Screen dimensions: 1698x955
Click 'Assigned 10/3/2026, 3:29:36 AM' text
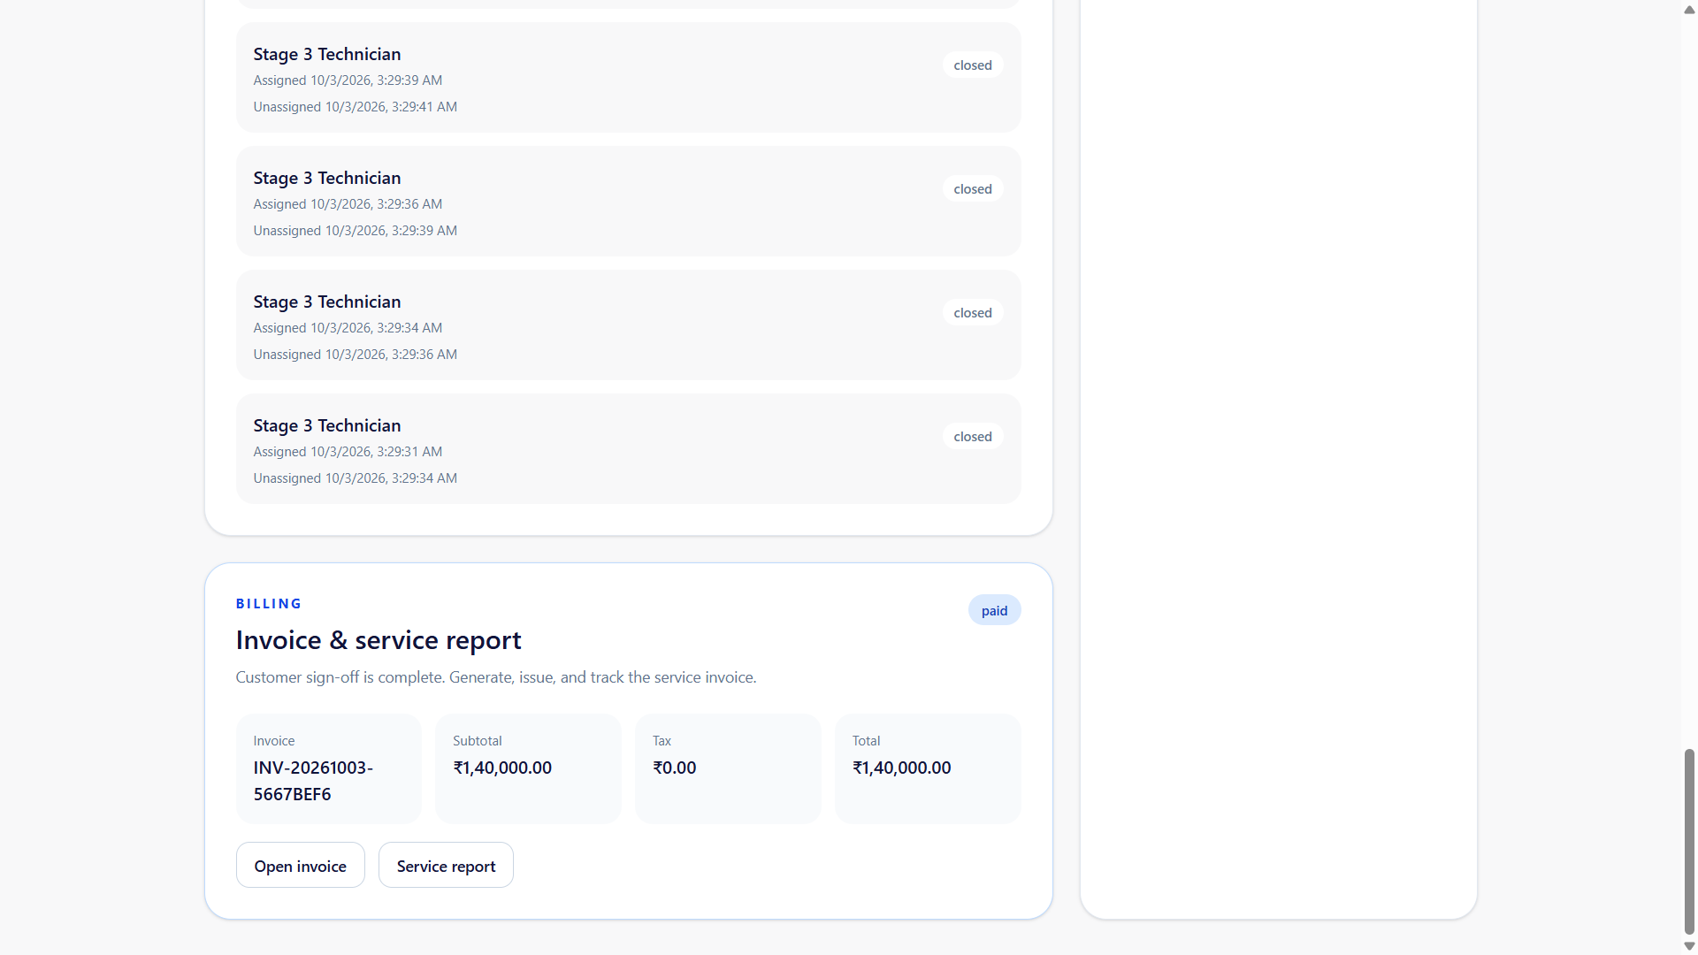pyautogui.click(x=348, y=204)
